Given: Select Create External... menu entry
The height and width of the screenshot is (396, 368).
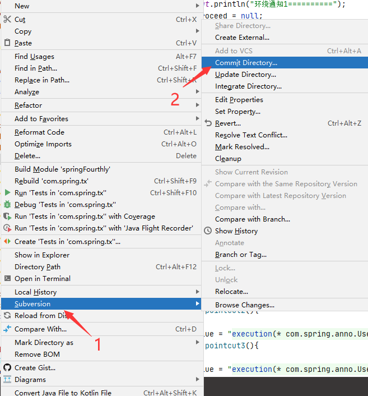Looking at the screenshot, I should [285, 38].
